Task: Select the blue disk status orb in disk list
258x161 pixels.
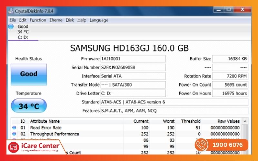Action: (x=11, y=26)
